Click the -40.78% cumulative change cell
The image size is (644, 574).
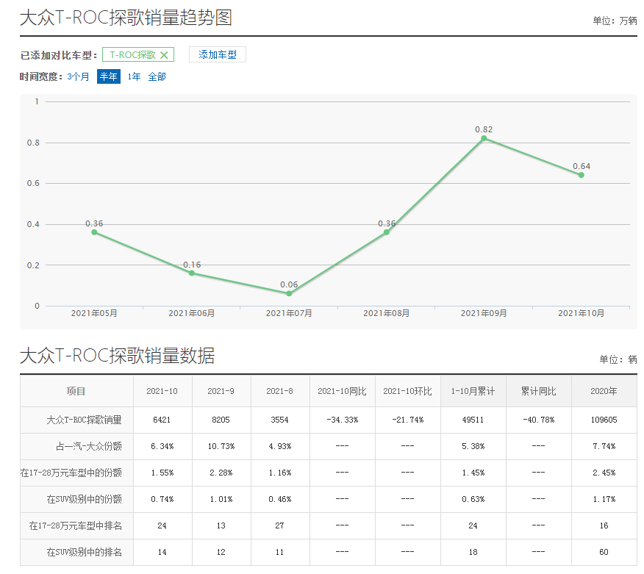click(538, 420)
